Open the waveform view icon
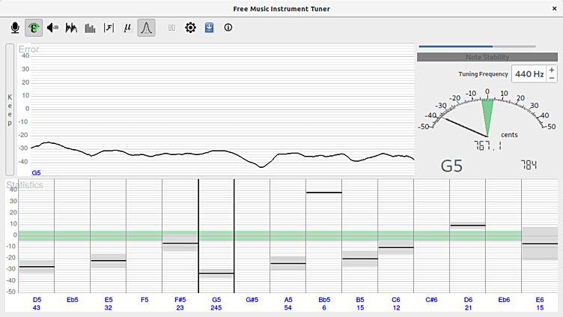Viewport: 563px width, 317px height. tap(72, 28)
